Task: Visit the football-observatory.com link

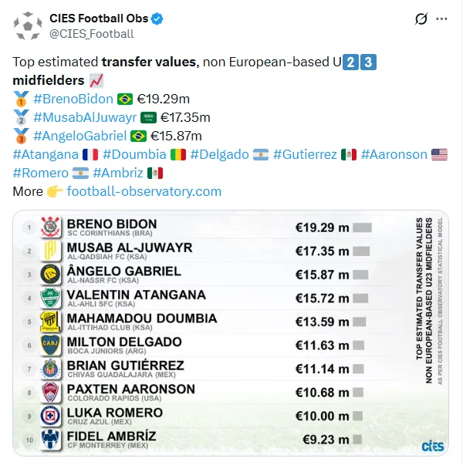Action: 144,191
